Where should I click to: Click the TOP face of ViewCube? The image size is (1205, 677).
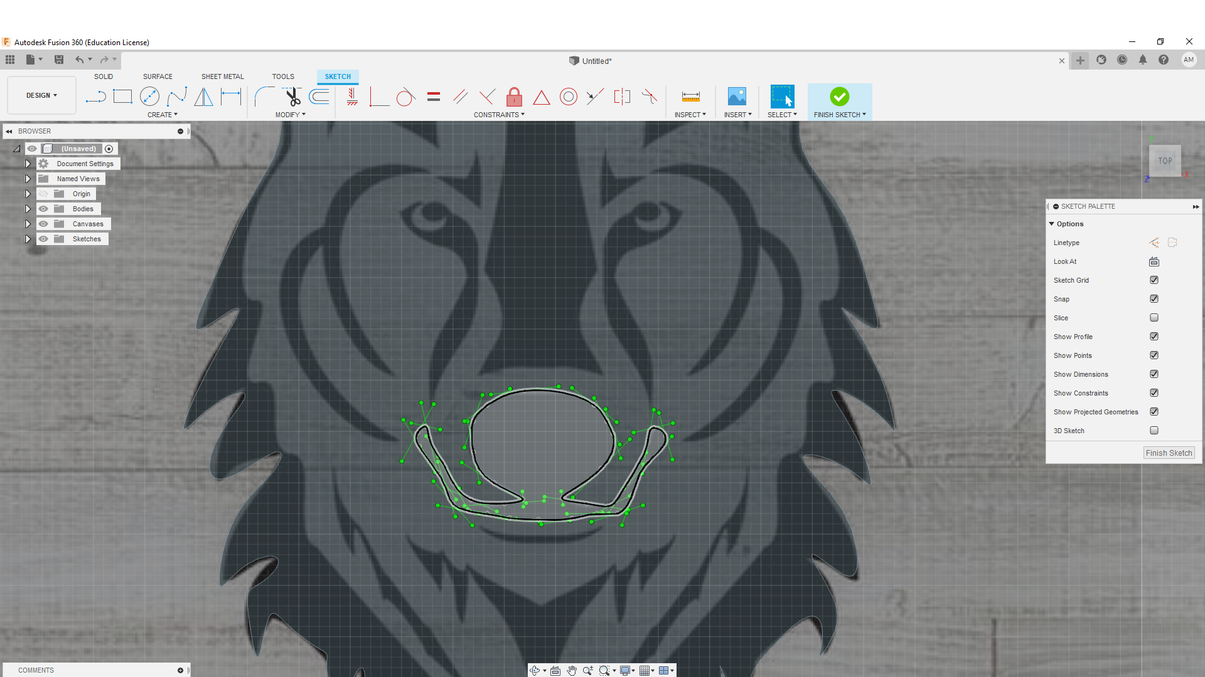point(1165,161)
